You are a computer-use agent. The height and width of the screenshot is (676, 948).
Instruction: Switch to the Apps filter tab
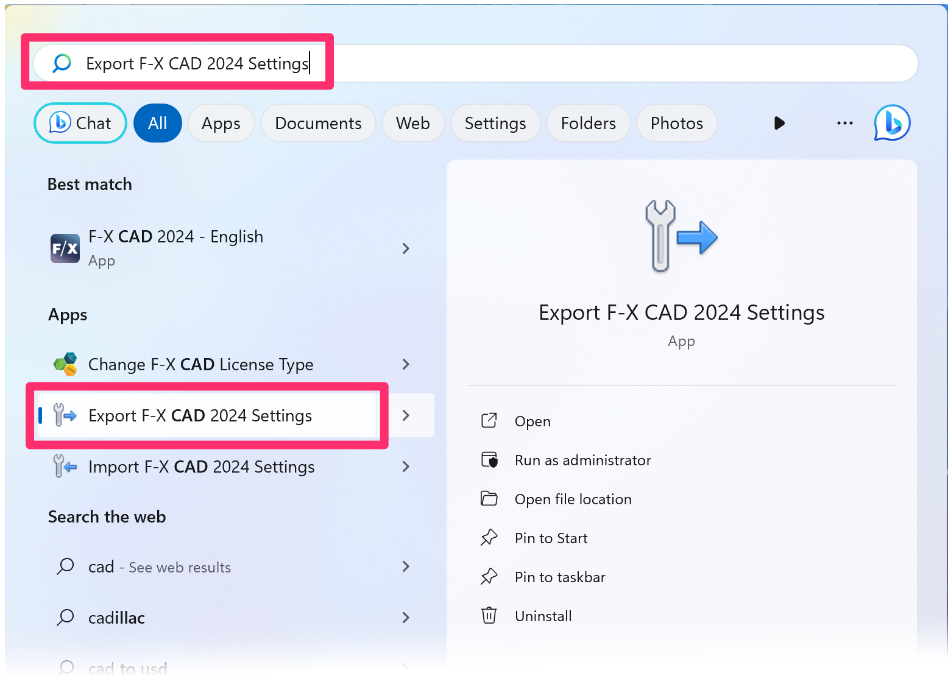pyautogui.click(x=221, y=123)
